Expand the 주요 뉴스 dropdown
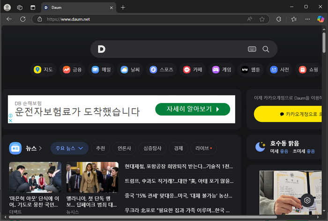Image resolution: width=328 pixels, height=221 pixels. (69, 148)
